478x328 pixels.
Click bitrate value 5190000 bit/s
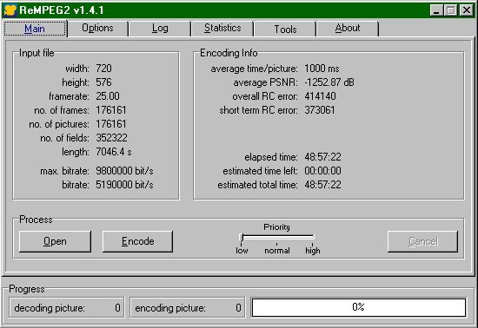(x=124, y=185)
